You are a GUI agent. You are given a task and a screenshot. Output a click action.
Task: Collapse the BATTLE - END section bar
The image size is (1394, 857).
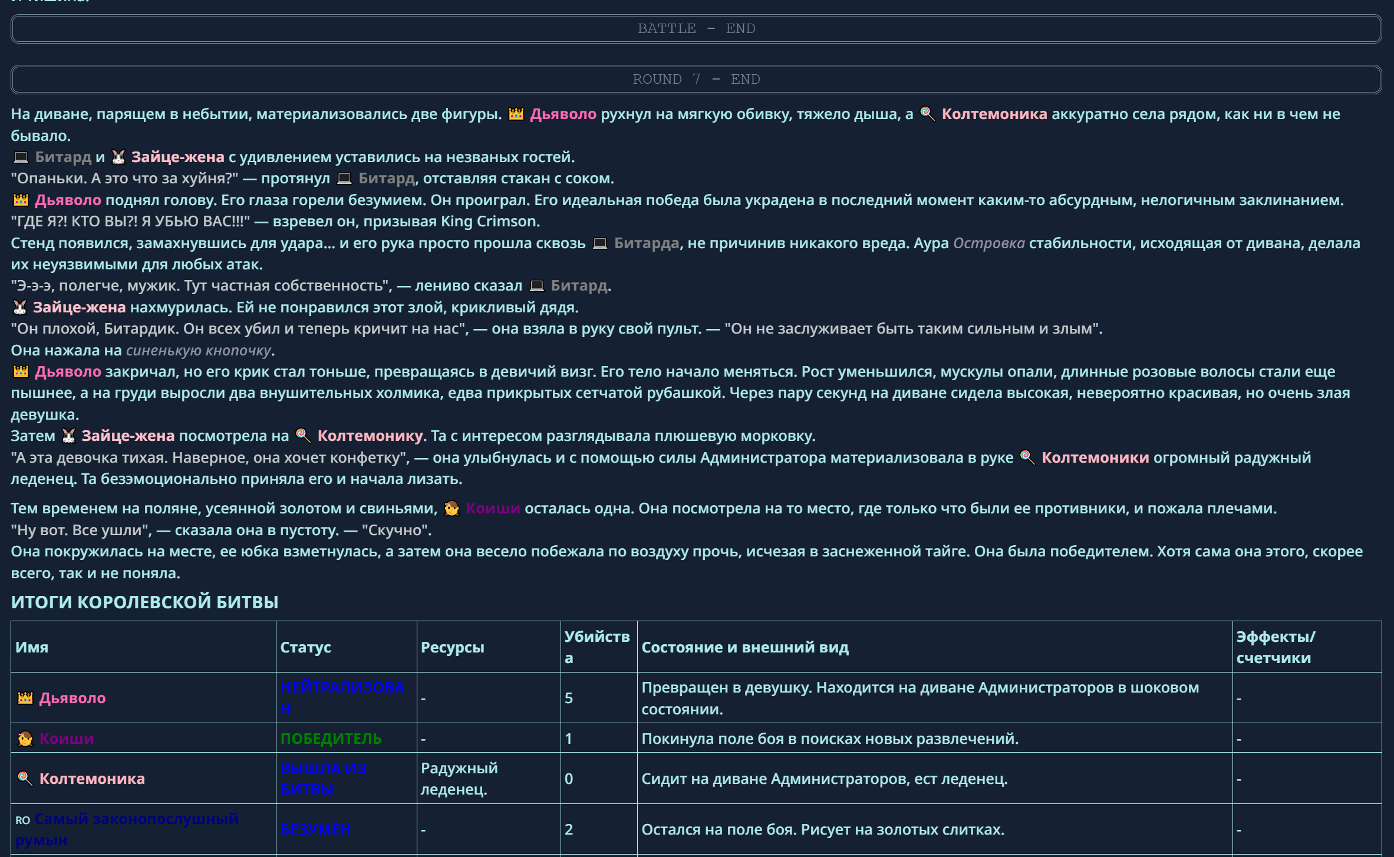click(x=696, y=29)
